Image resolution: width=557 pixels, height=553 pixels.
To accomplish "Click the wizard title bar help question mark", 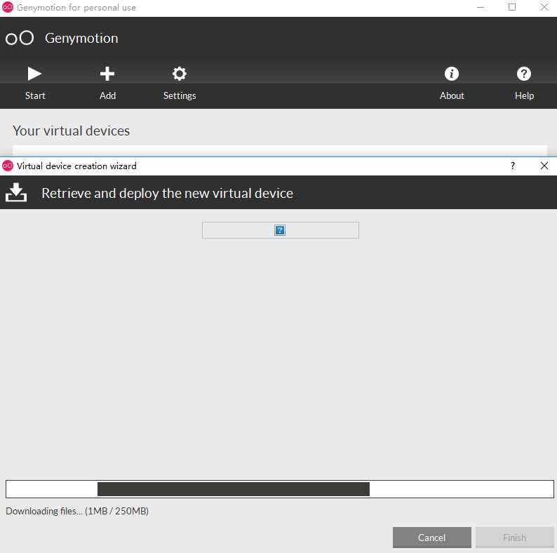I will click(513, 166).
